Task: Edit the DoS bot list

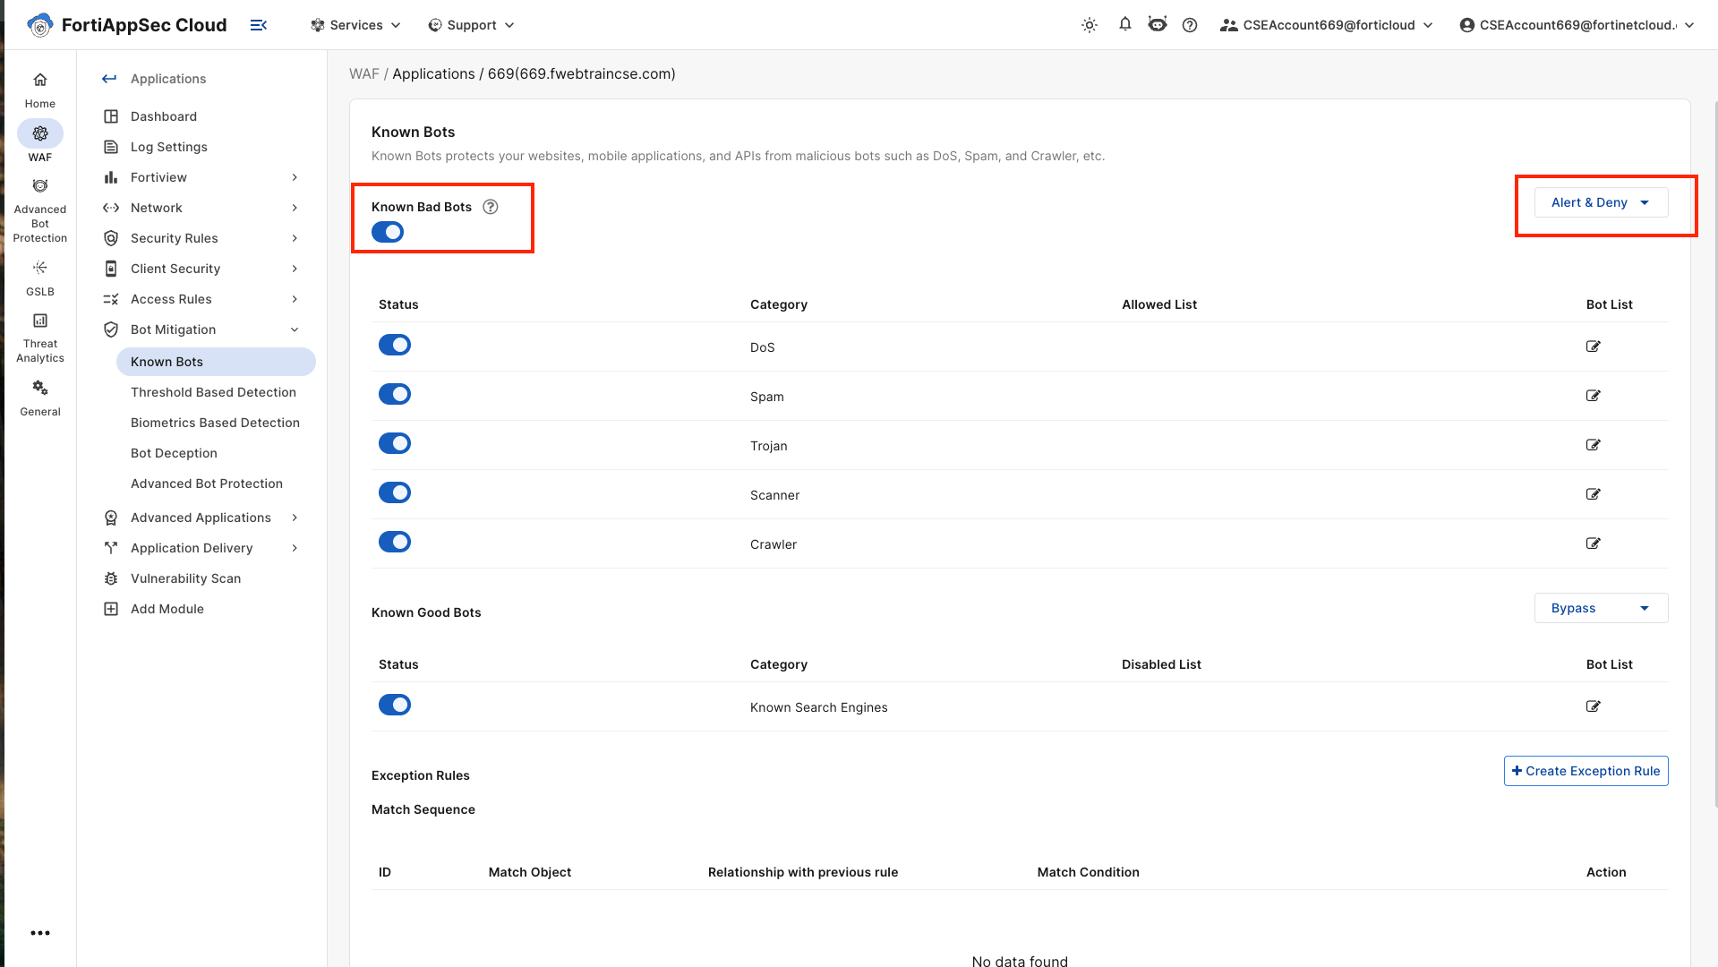Action: pyautogui.click(x=1594, y=347)
